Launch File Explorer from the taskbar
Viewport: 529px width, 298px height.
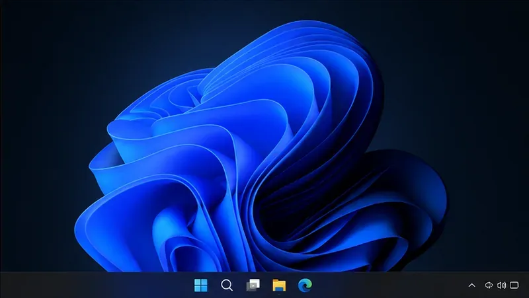click(279, 285)
